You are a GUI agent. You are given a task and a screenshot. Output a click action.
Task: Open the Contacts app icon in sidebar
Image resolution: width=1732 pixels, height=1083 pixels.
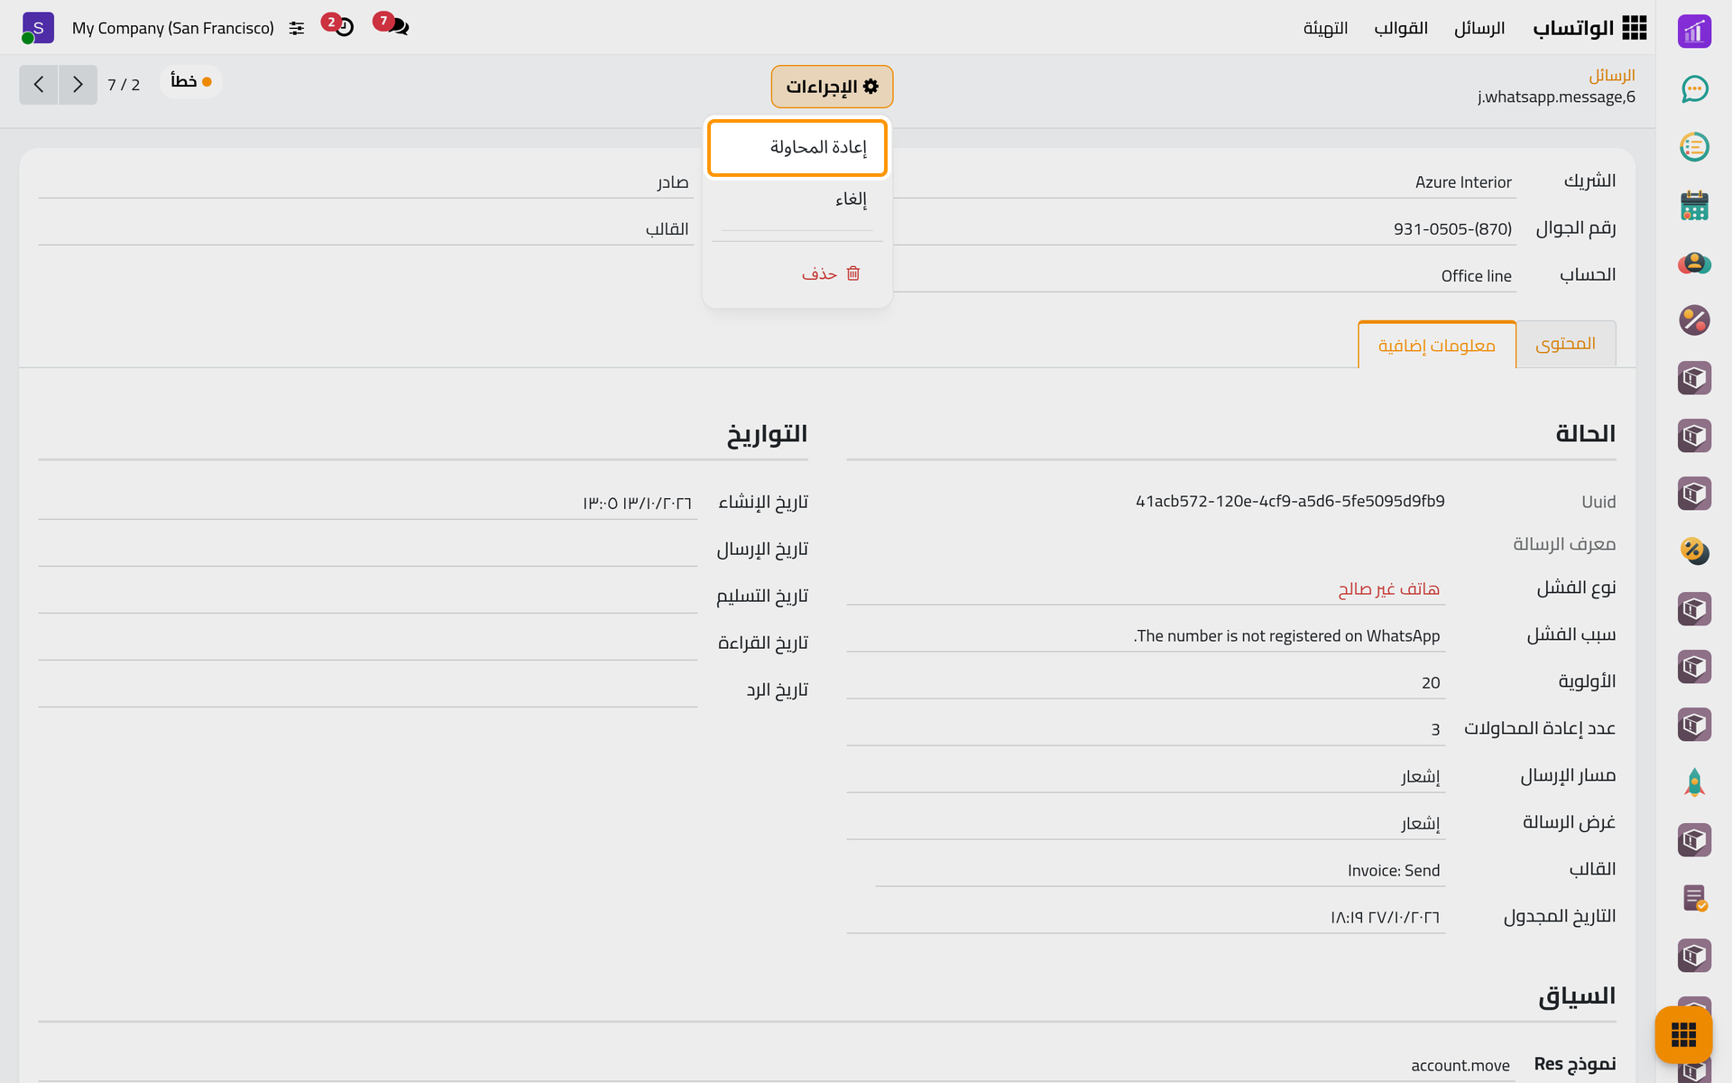click(1694, 263)
